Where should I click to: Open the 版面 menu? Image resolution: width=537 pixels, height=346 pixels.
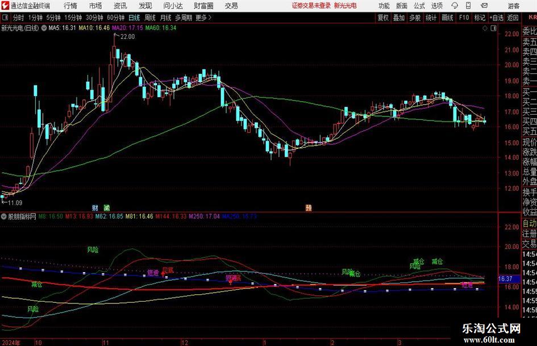pos(402,6)
